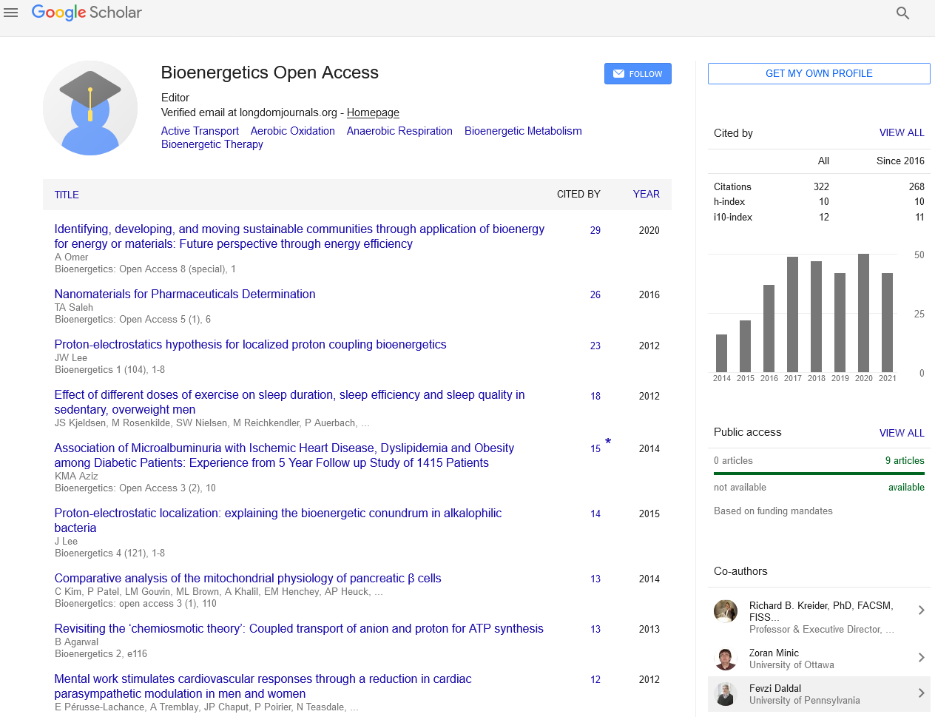
Task: Open pancreatic β cells mitochondrial article
Action: click(248, 578)
